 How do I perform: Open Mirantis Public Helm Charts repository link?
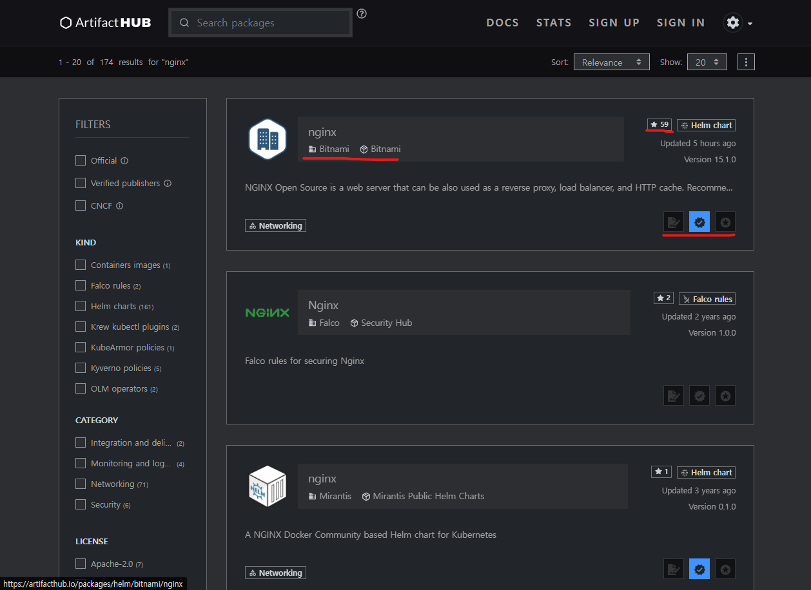423,496
